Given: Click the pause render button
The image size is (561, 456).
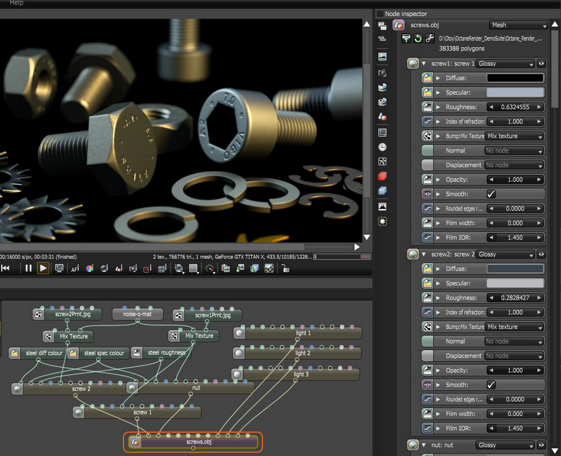Looking at the screenshot, I should 29,268.
